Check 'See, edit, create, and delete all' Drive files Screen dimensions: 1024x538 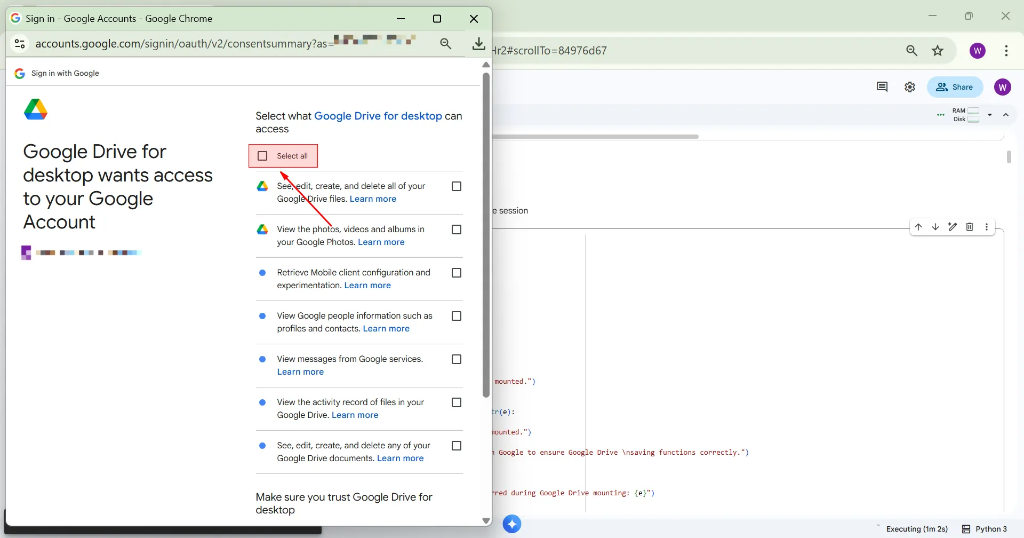[457, 186]
